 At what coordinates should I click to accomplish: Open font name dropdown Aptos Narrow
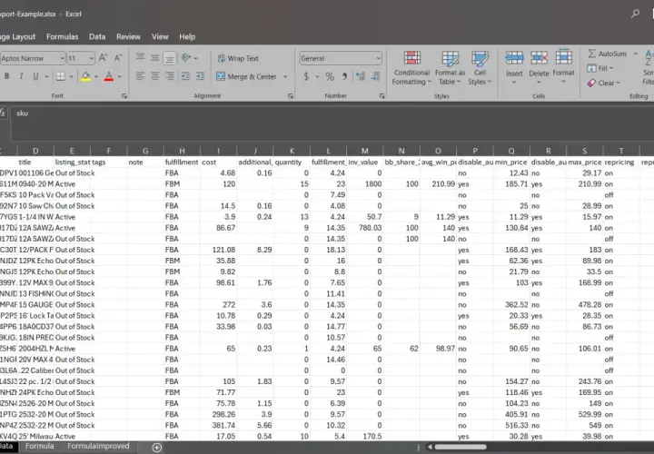(62, 58)
